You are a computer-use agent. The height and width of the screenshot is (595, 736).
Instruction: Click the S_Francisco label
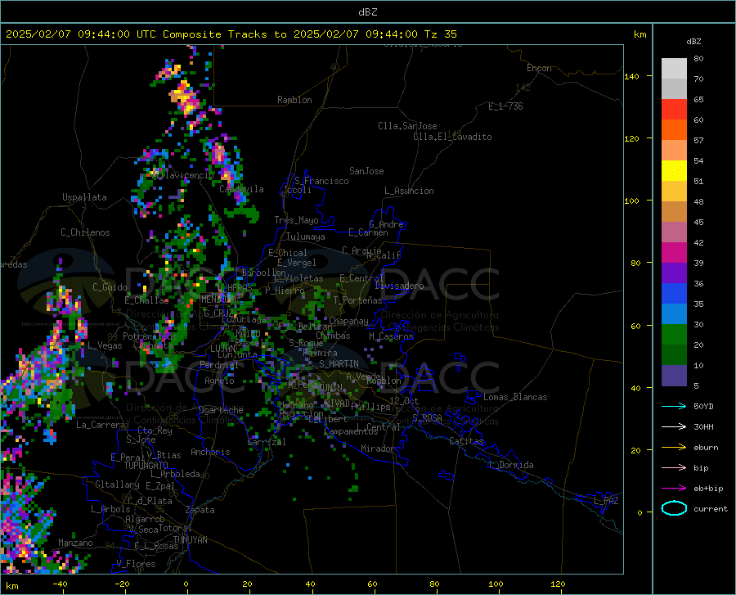tap(322, 181)
